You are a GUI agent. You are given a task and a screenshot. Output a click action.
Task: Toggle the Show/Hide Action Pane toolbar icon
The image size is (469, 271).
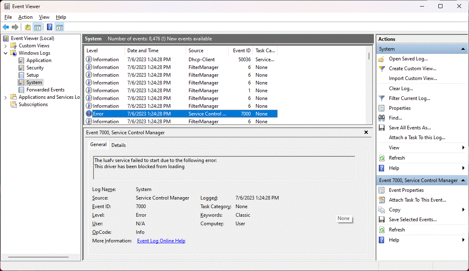60,27
